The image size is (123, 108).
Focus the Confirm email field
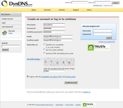(58, 40)
